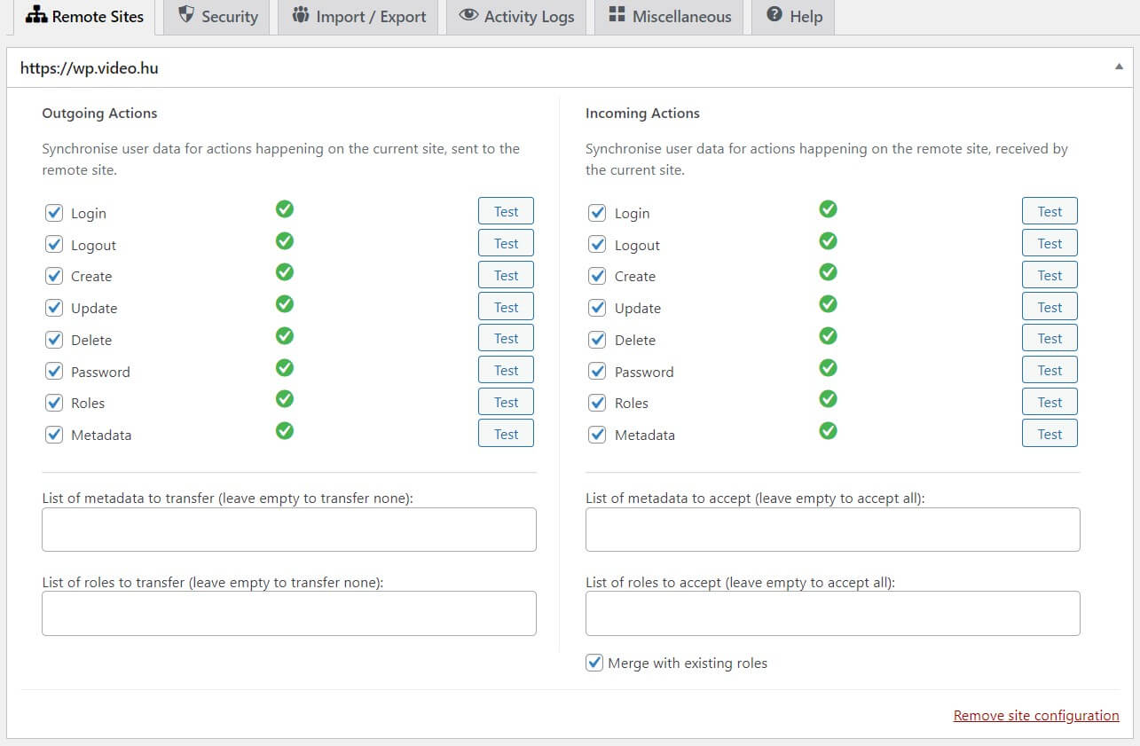Test the outgoing Password action
1140x746 pixels.
[506, 370]
